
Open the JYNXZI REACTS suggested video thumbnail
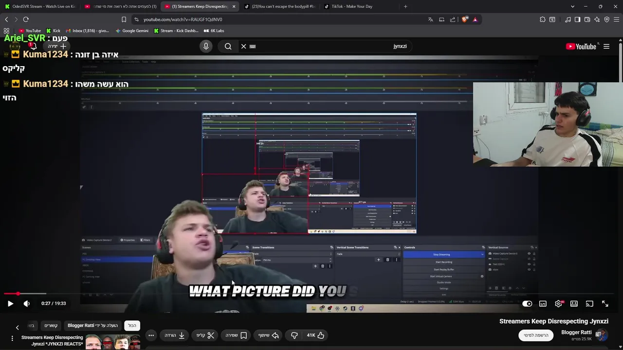coord(113,342)
